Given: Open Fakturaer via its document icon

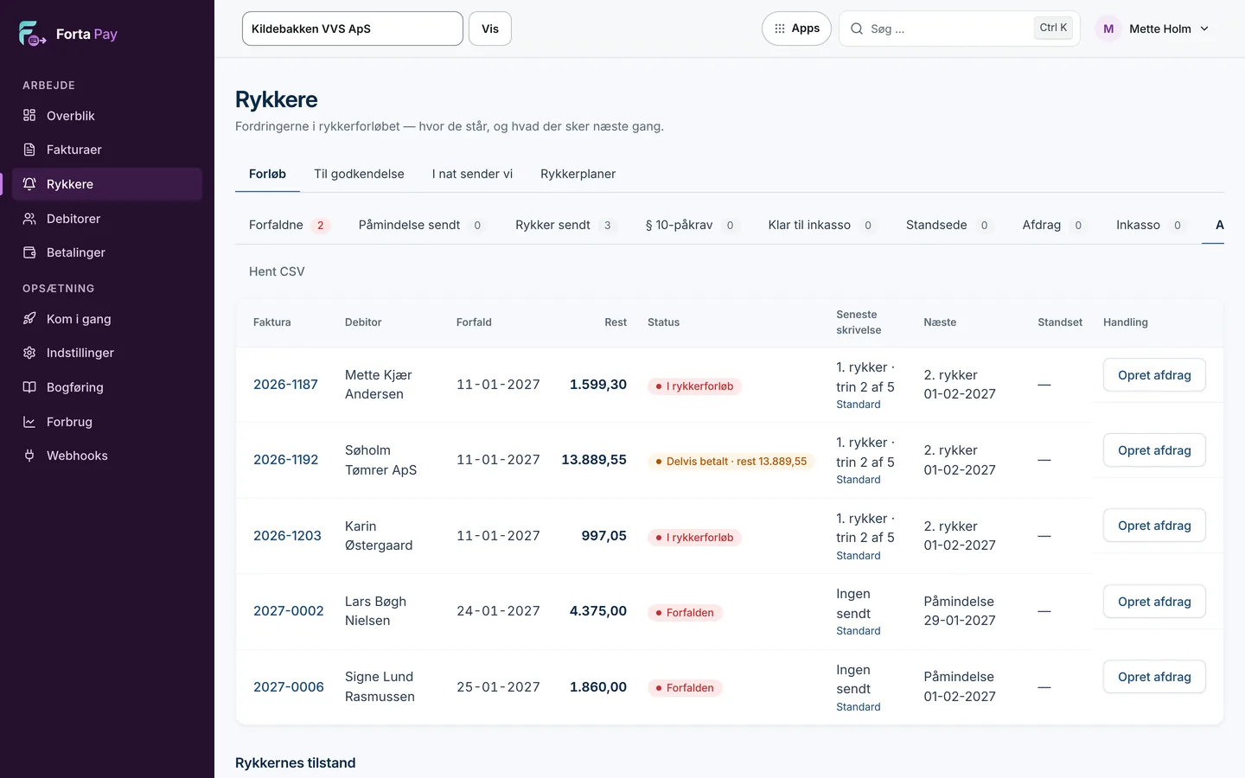Looking at the screenshot, I should point(29,150).
